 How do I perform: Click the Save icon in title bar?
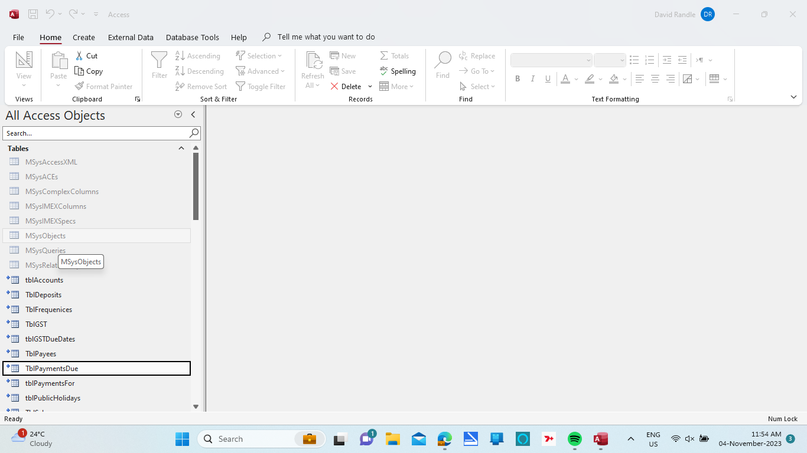[33, 14]
